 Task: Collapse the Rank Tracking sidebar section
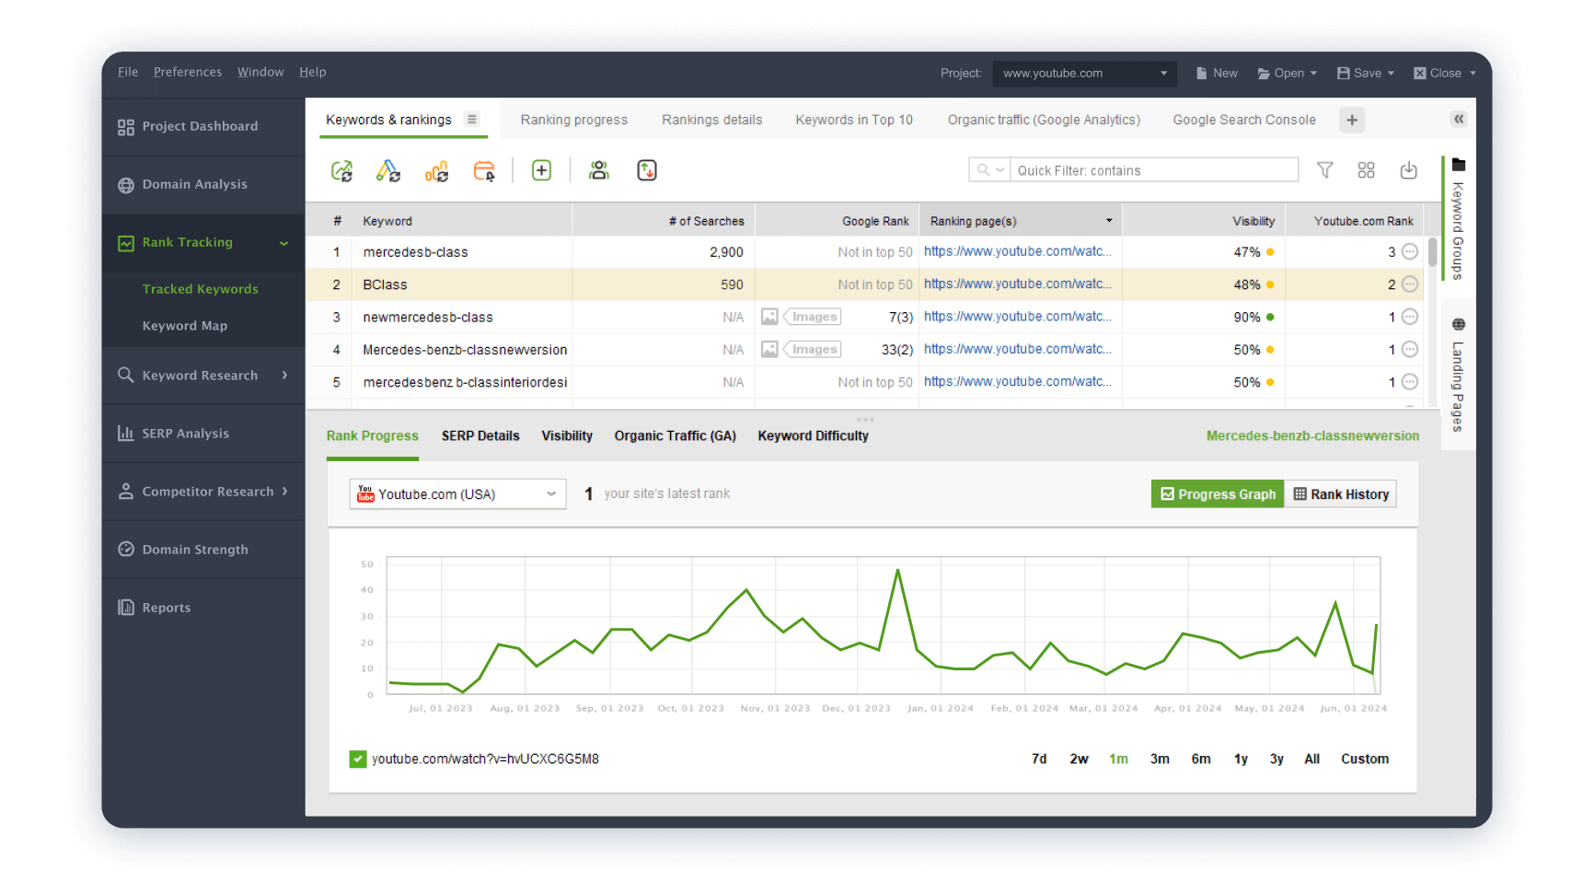tap(283, 243)
